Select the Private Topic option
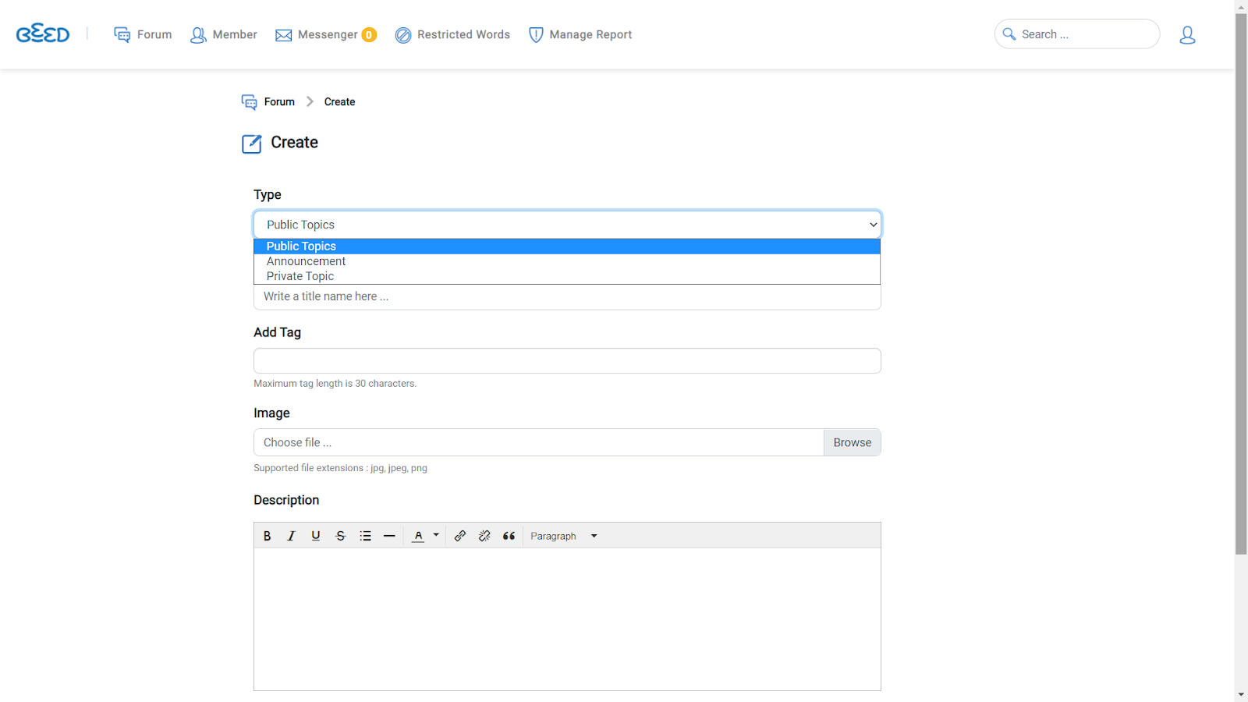1248x702 pixels. click(300, 276)
